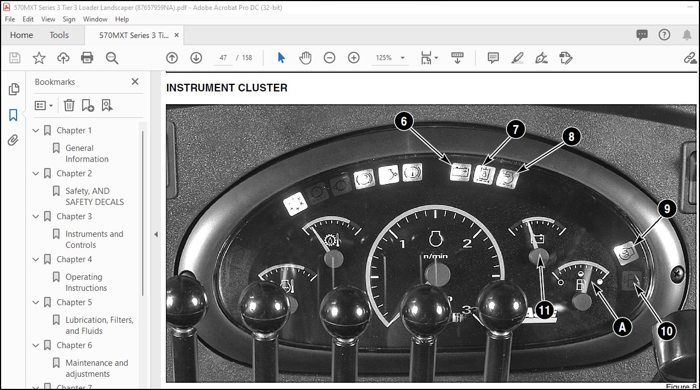Open Help via the question mark icon

tap(665, 35)
